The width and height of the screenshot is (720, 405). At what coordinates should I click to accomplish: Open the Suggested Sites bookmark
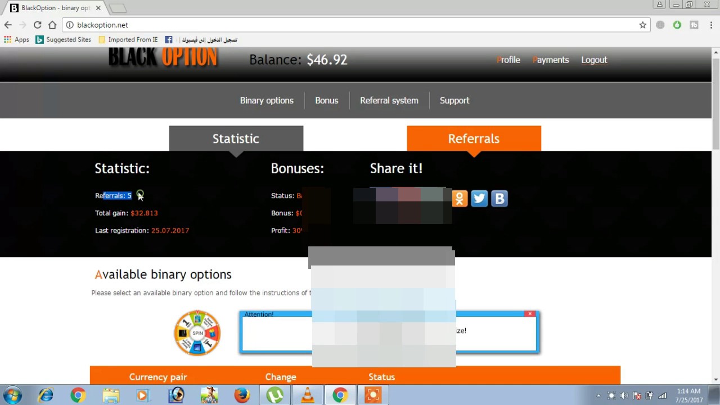pyautogui.click(x=63, y=39)
